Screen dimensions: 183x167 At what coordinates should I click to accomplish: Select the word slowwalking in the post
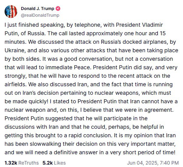[x=46, y=144]
